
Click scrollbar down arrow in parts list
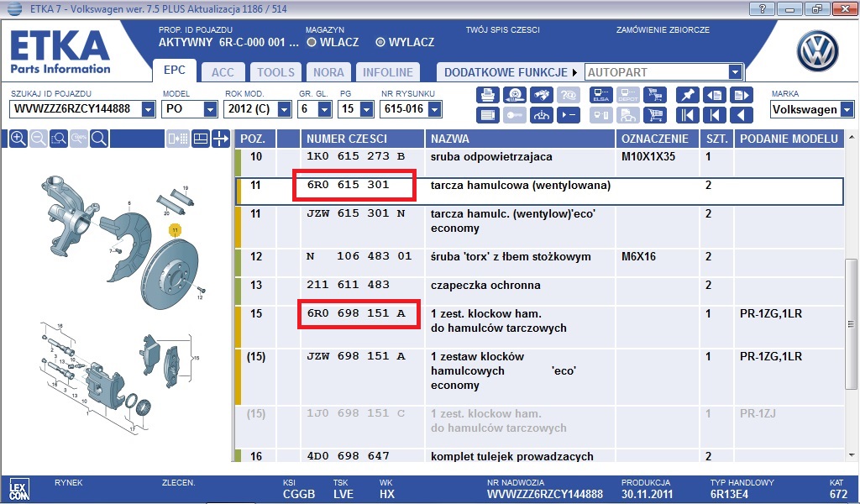point(852,454)
